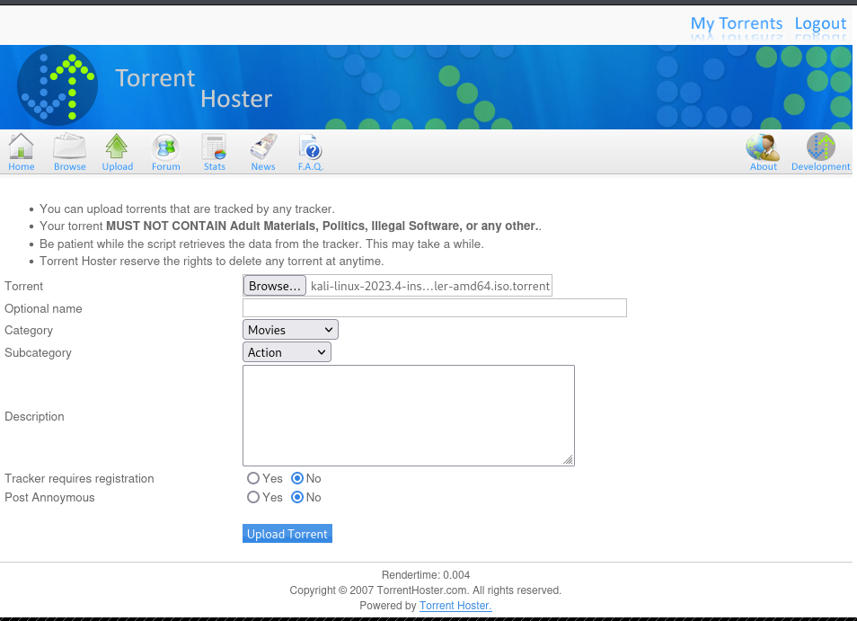Open the My Torrents link
857x621 pixels.
[x=736, y=23]
